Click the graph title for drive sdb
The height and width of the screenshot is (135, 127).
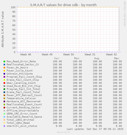(63, 5)
